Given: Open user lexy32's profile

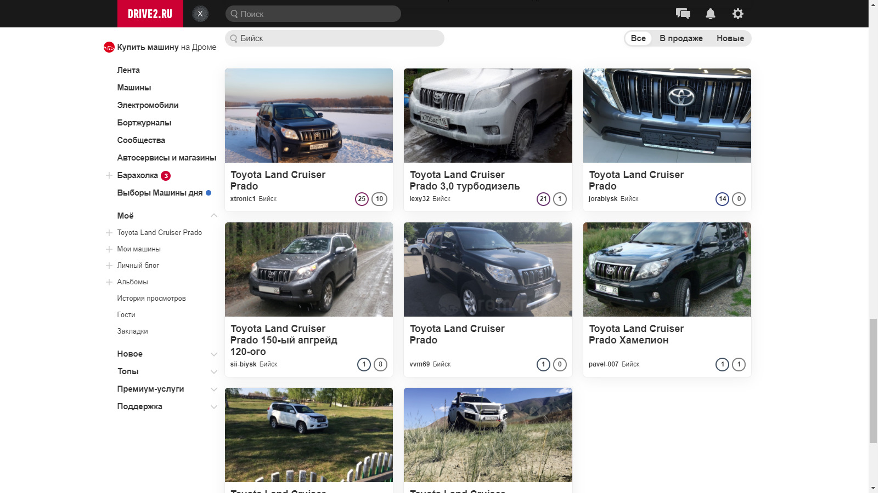Looking at the screenshot, I should point(420,199).
